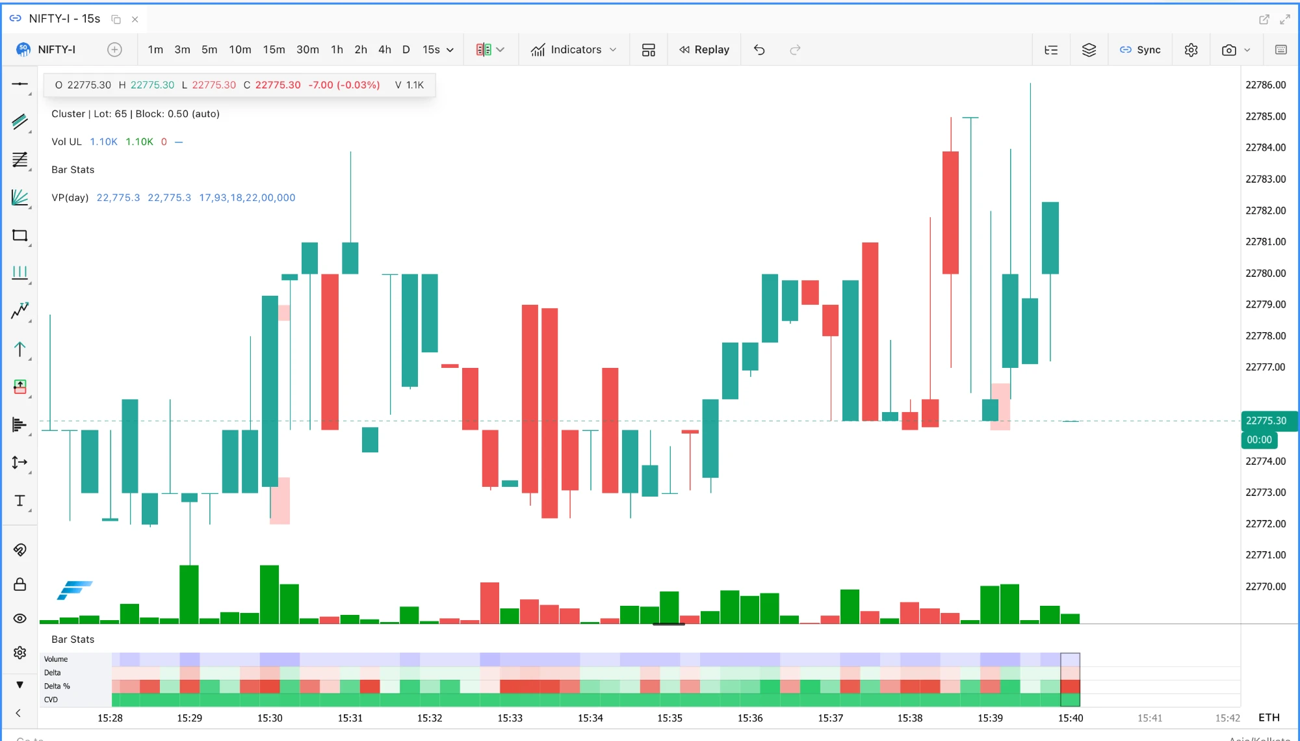Image resolution: width=1300 pixels, height=741 pixels.
Task: Open the chart layout templates
Action: [x=648, y=49]
